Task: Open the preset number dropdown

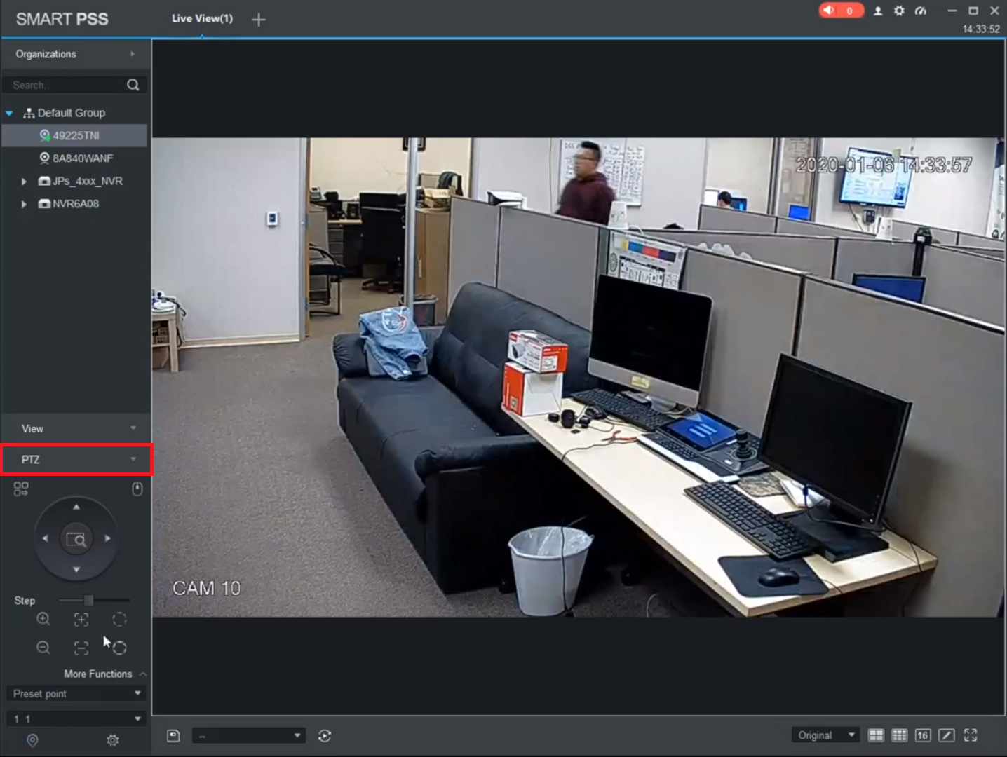Action: pyautogui.click(x=76, y=718)
